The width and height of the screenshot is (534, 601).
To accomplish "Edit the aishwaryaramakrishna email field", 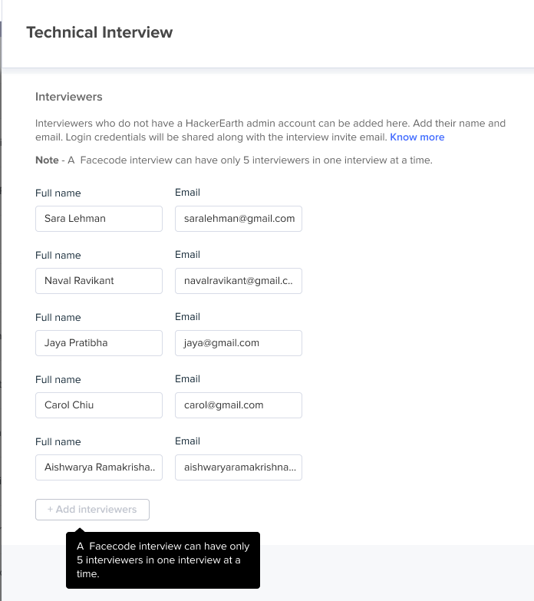I will click(239, 467).
